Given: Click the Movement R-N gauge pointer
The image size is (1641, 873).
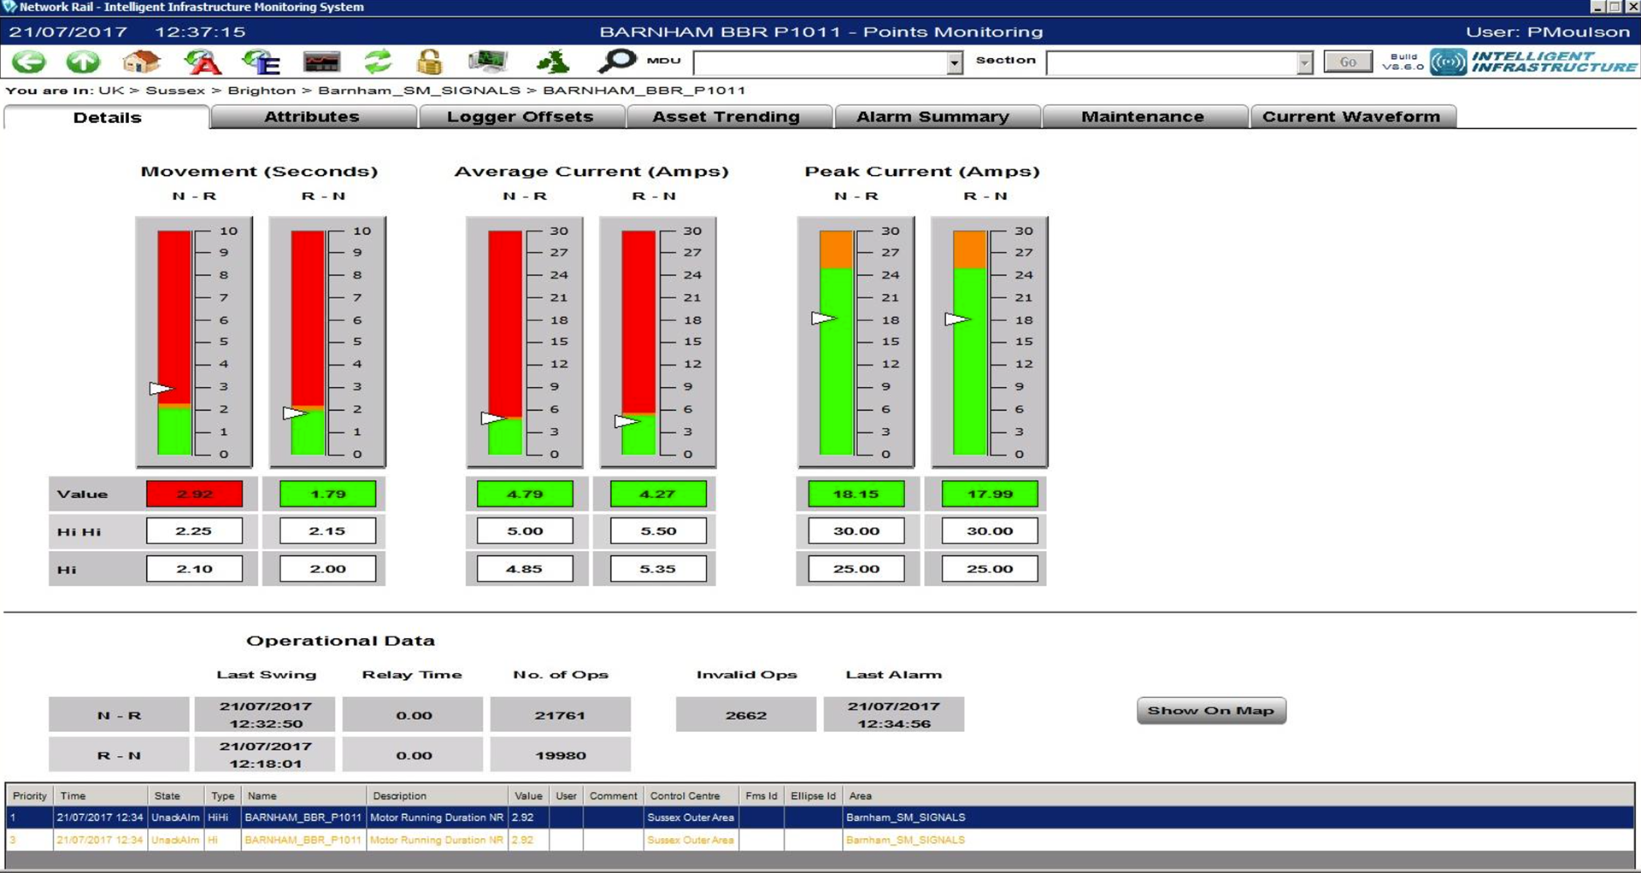Looking at the screenshot, I should (295, 413).
